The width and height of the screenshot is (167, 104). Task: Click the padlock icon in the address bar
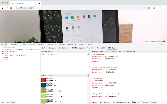point(16,8)
